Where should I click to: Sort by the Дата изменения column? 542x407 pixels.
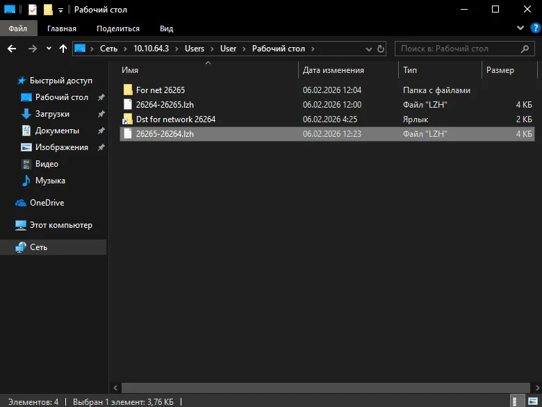(x=334, y=70)
